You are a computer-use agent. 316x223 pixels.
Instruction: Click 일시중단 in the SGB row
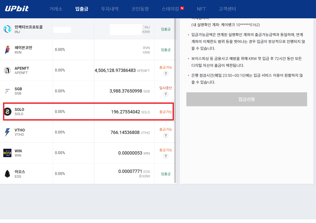coord(165,88)
